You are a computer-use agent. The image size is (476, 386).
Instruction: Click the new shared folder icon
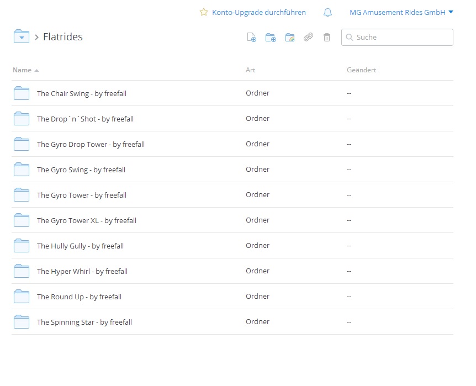(x=290, y=38)
